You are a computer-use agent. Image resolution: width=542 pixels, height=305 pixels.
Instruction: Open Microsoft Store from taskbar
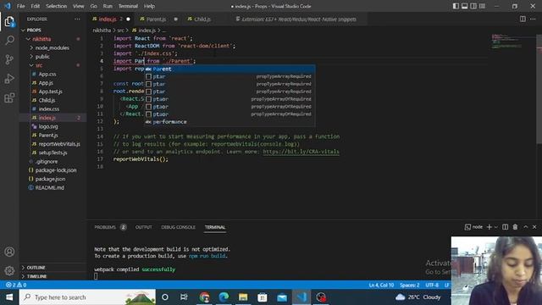[263, 297]
